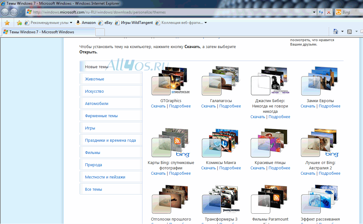Screen dimensions: 363x224
Task: Open the Favorites star icon
Action: pos(7,23)
